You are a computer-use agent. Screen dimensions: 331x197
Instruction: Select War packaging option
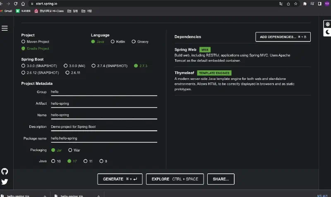click(x=70, y=150)
